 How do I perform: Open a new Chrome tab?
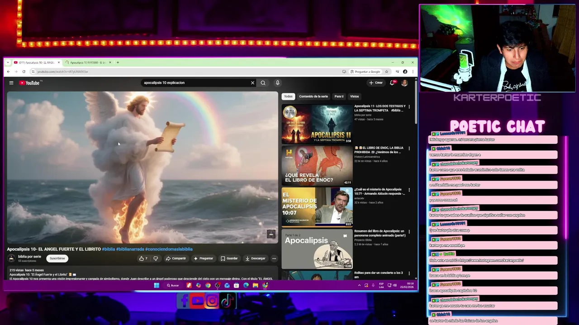click(118, 62)
